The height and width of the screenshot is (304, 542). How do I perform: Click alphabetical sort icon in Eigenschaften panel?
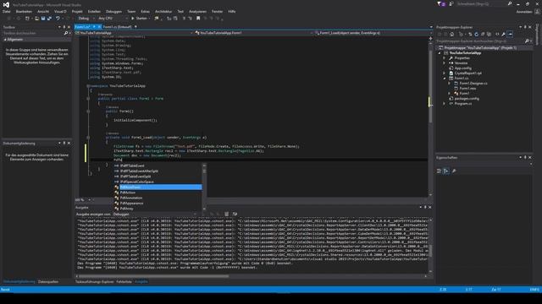tap(446, 171)
